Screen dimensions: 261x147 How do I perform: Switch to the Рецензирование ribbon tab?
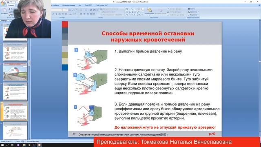tap(69, 5)
